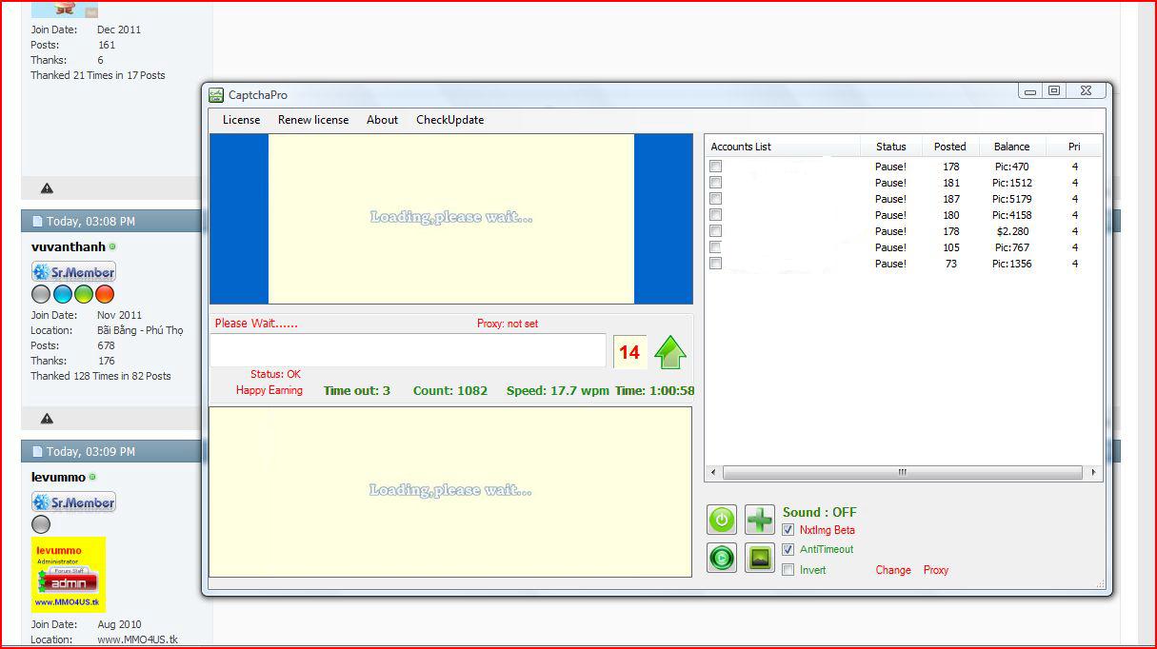Click the red 14 countdown box
This screenshot has height=649, width=1157.
629,352
